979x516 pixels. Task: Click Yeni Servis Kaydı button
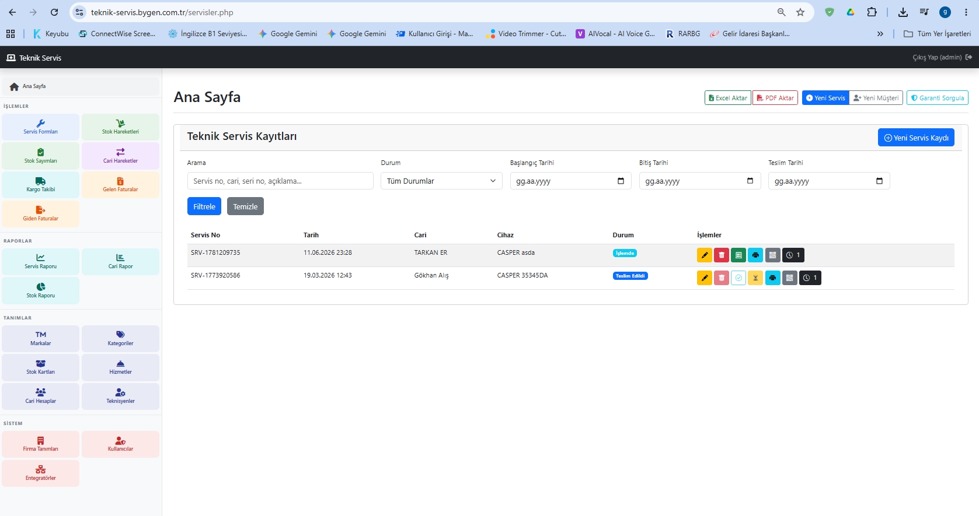point(916,138)
